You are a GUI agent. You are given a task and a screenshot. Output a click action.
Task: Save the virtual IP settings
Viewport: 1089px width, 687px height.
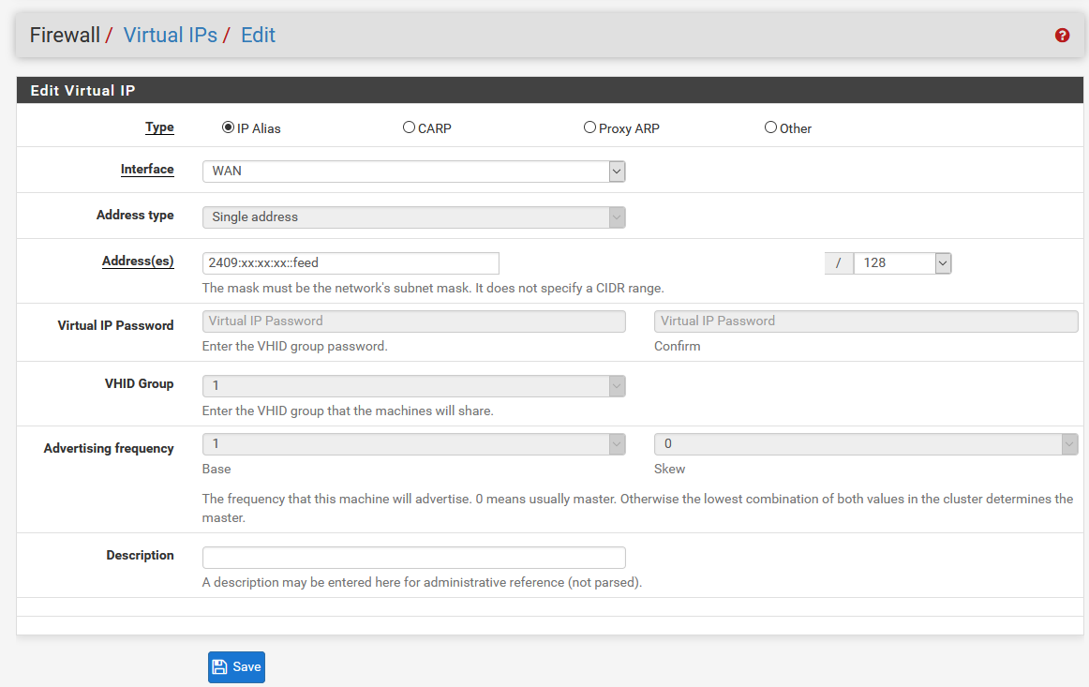pyautogui.click(x=236, y=667)
